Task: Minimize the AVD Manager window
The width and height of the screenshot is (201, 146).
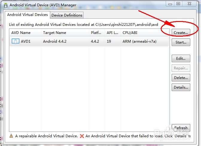Action: 170,4
